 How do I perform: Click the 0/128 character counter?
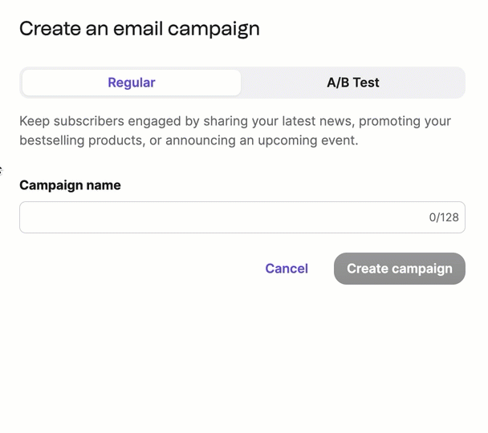(x=444, y=217)
